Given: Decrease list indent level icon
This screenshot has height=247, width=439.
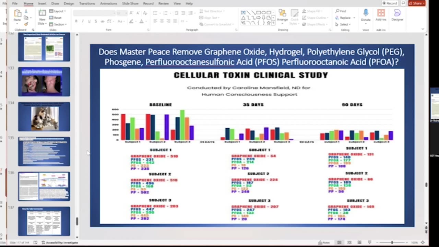Looking at the screenshot, I should (176, 13).
